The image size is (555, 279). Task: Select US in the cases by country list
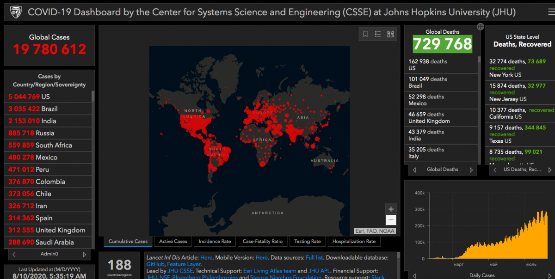pos(48,97)
